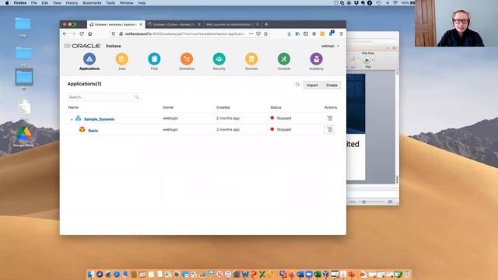Open the Window menu
498x280 pixels.
(126, 3)
